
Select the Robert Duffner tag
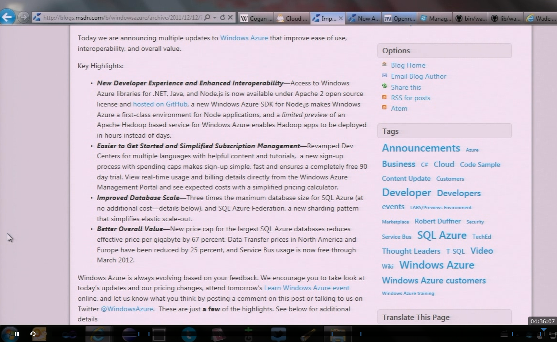[x=438, y=221]
